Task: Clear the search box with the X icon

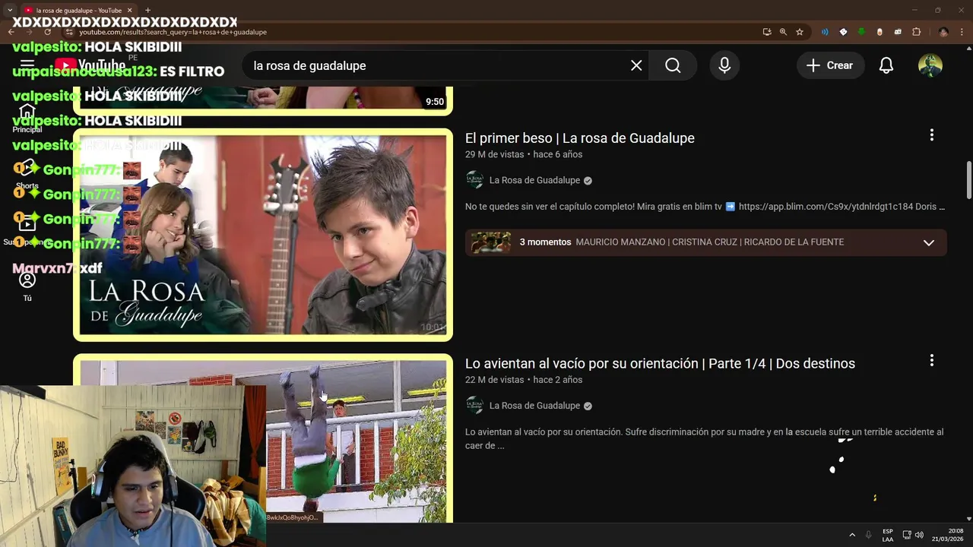Action: click(x=636, y=65)
